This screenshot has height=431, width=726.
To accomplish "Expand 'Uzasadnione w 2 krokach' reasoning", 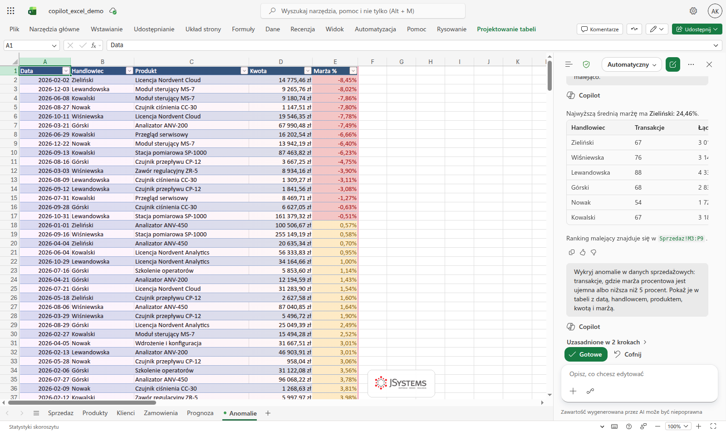I will 607,342.
